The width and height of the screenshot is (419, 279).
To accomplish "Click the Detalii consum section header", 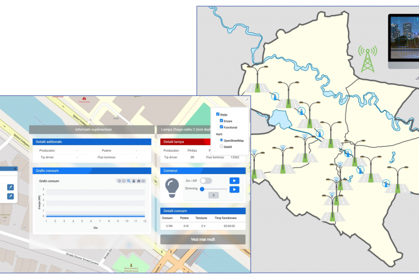I will tap(203, 211).
